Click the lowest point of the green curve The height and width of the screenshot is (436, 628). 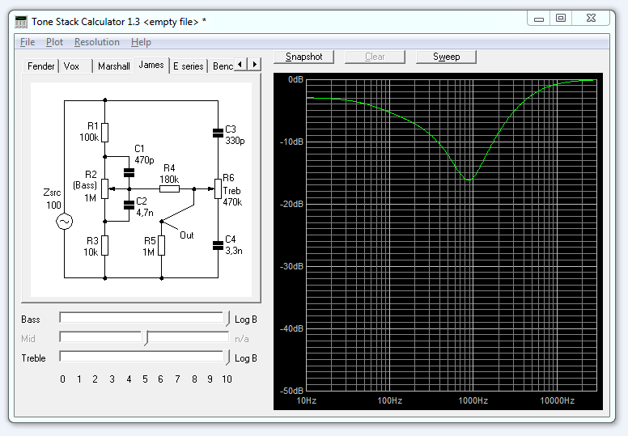coord(469,180)
